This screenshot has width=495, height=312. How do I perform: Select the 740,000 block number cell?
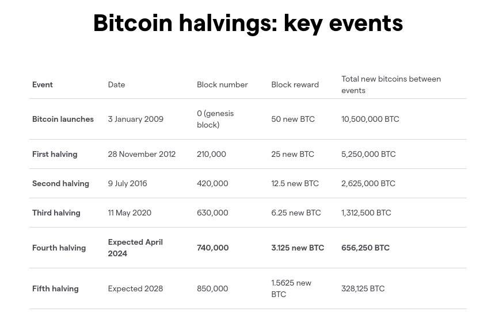212,248
